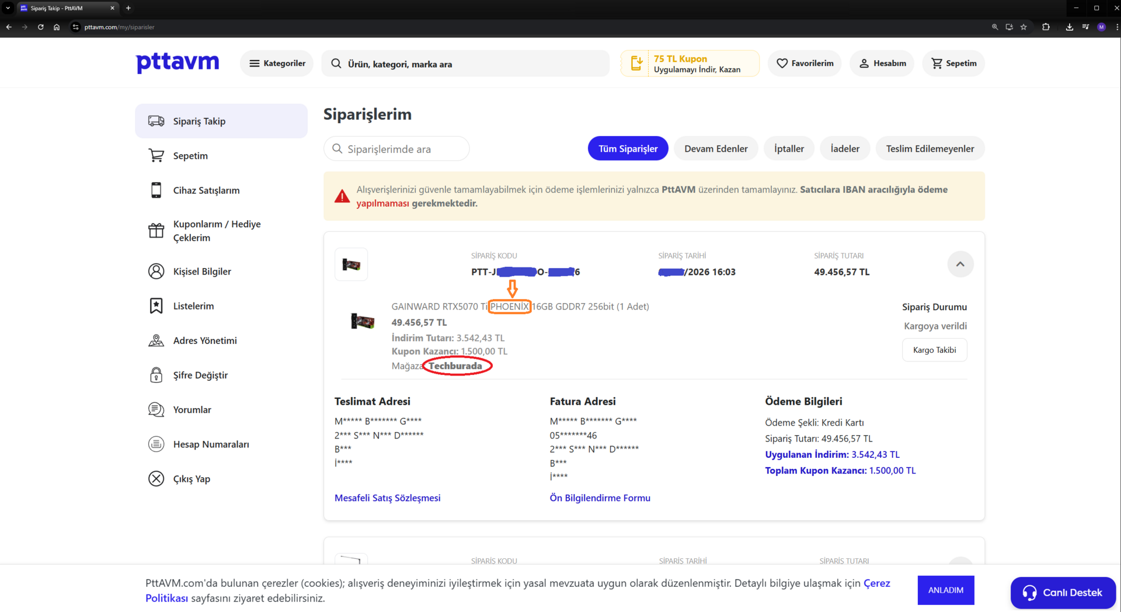Click the pttavm logo
Image resolution: width=1121 pixels, height=612 pixels.
[x=177, y=62]
